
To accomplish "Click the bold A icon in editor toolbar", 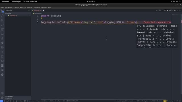I will 167,11.
